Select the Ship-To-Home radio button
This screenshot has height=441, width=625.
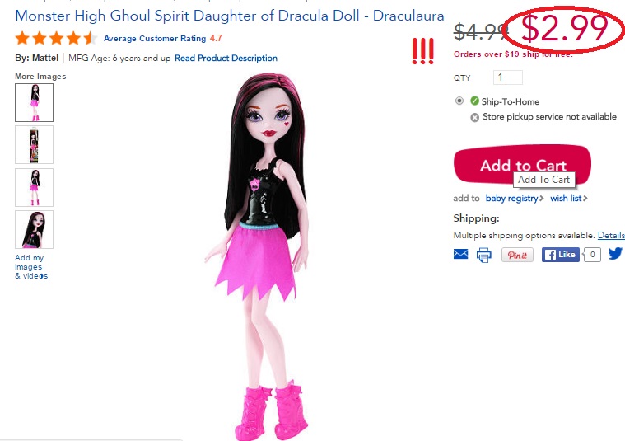point(459,101)
